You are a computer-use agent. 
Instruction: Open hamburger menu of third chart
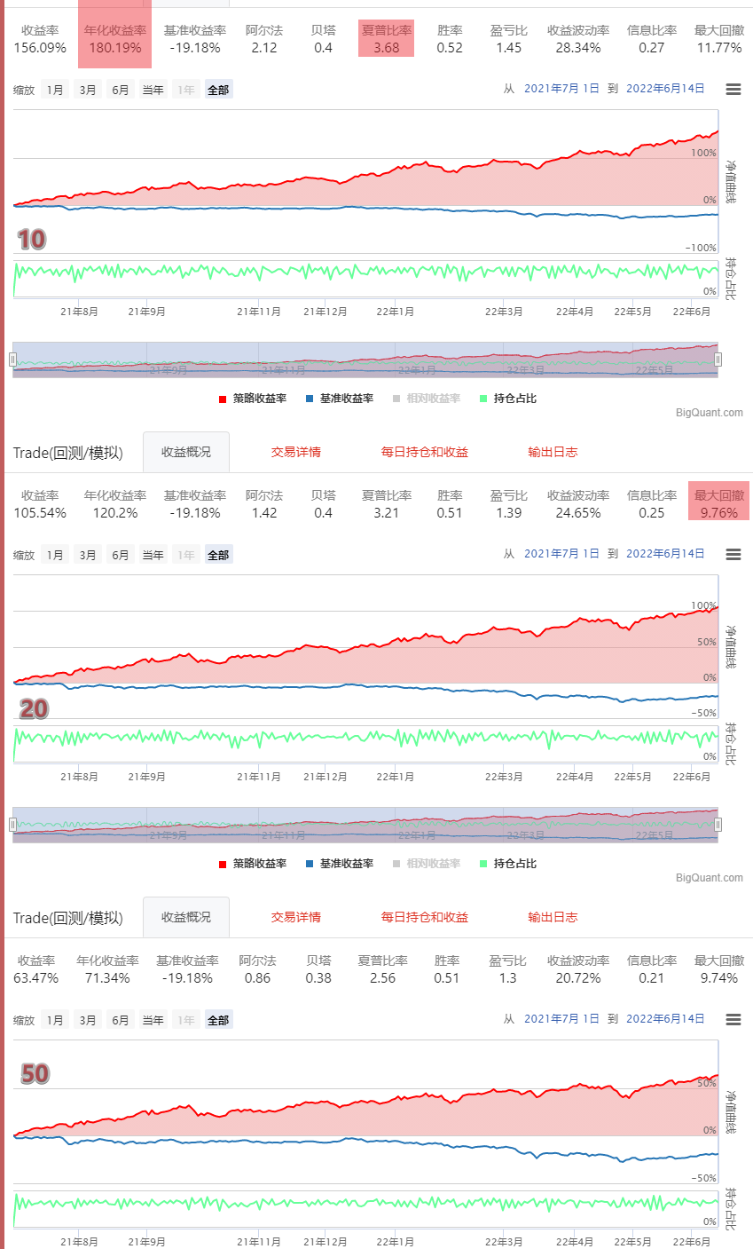tap(733, 1019)
